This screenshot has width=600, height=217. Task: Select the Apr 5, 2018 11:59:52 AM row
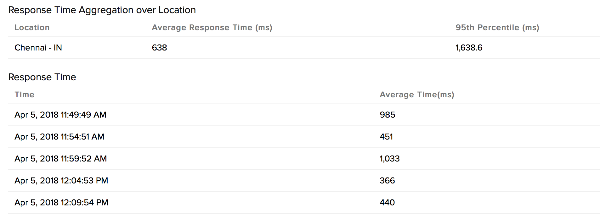61,159
